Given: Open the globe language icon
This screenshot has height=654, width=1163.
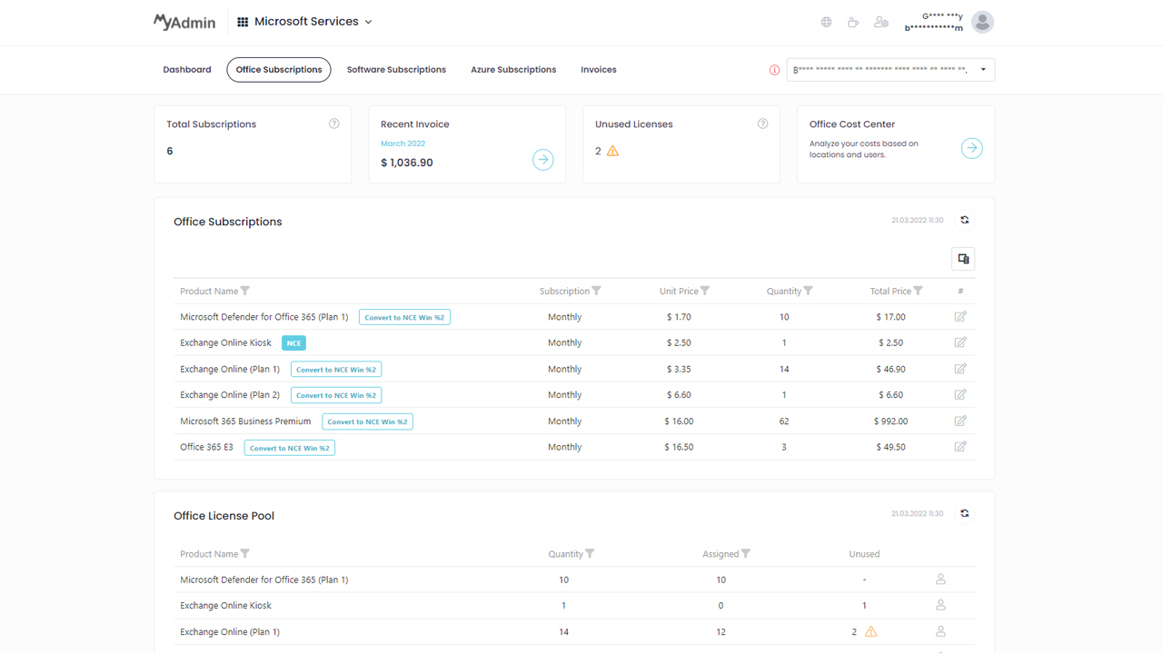Looking at the screenshot, I should click(826, 22).
